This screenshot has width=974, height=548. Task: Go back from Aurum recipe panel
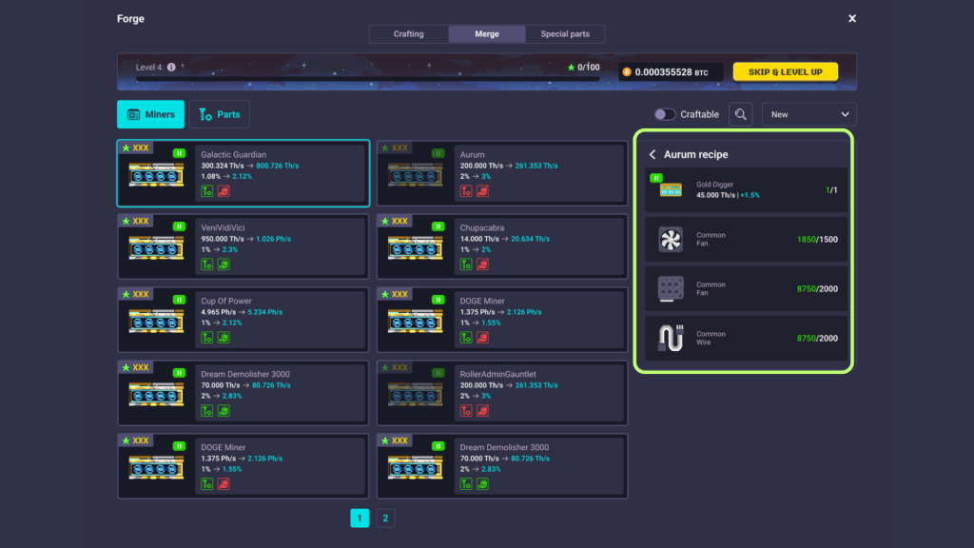click(x=653, y=154)
